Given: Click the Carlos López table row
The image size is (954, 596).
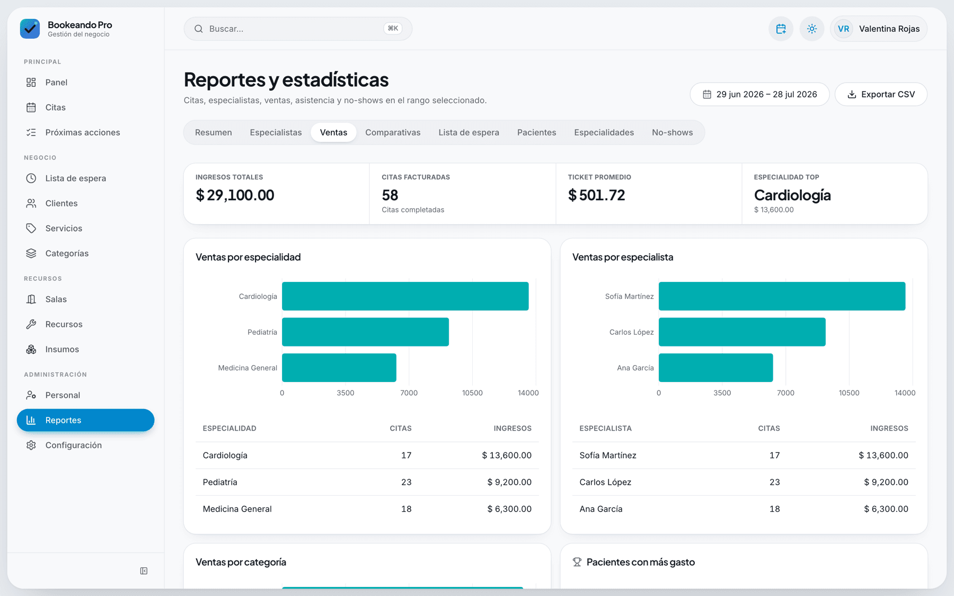Looking at the screenshot, I should click(744, 482).
